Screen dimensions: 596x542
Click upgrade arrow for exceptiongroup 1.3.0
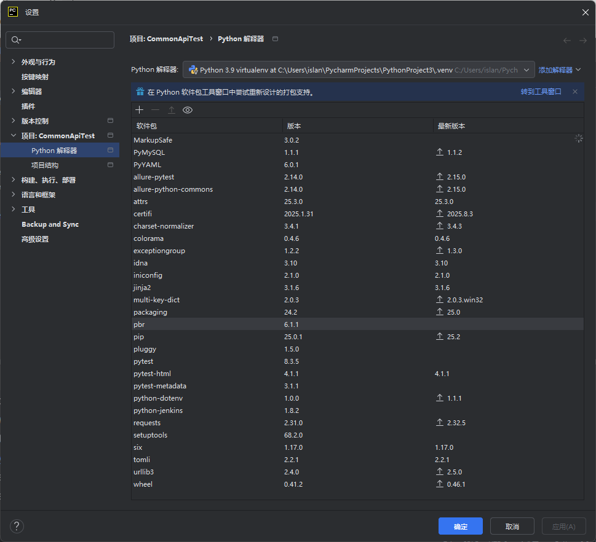point(440,250)
